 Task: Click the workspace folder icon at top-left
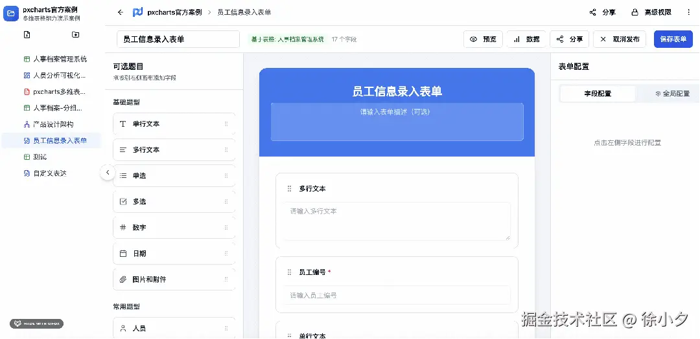[x=11, y=14]
